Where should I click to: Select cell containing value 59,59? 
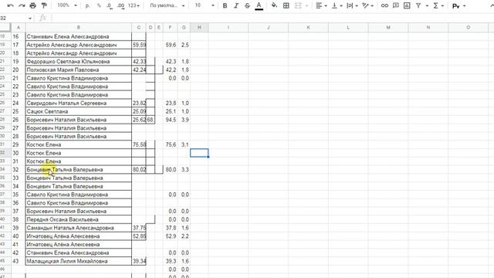[139, 45]
